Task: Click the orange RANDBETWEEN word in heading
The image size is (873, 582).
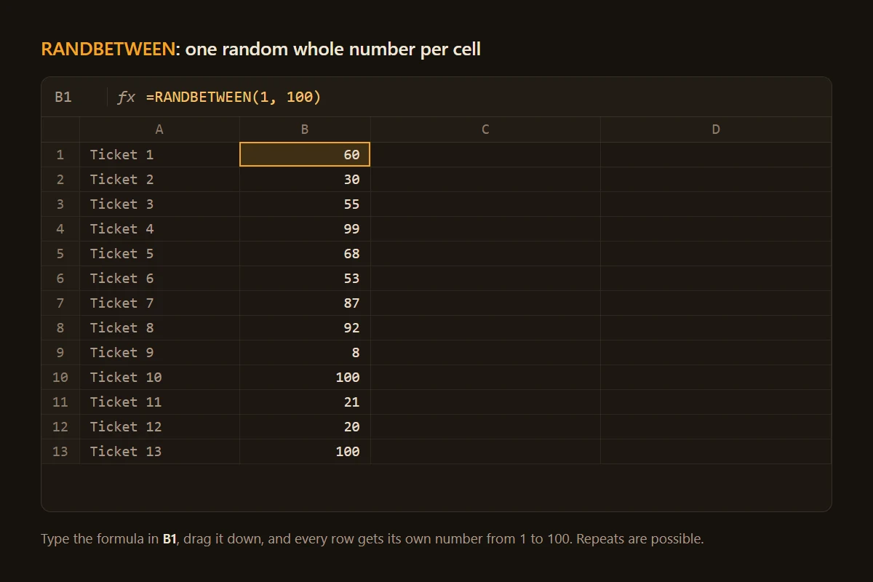Action: 108,49
